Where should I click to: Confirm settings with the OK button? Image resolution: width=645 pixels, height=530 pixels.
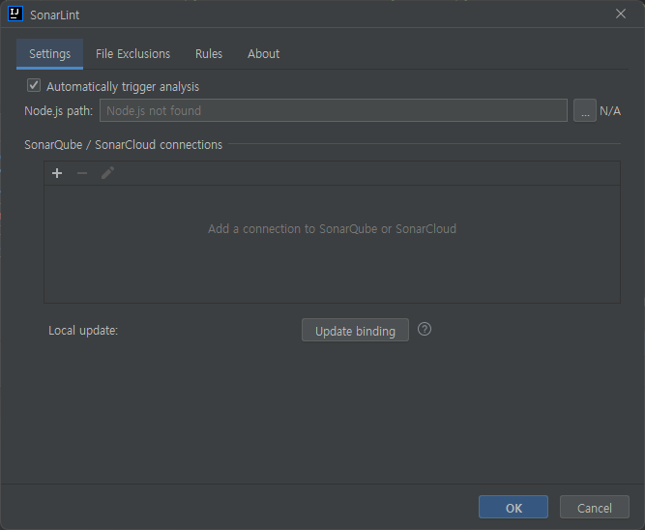click(x=513, y=507)
